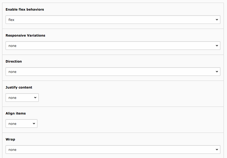Click the chevron icon in Align items select
This screenshot has width=227, height=158.
[34, 124]
